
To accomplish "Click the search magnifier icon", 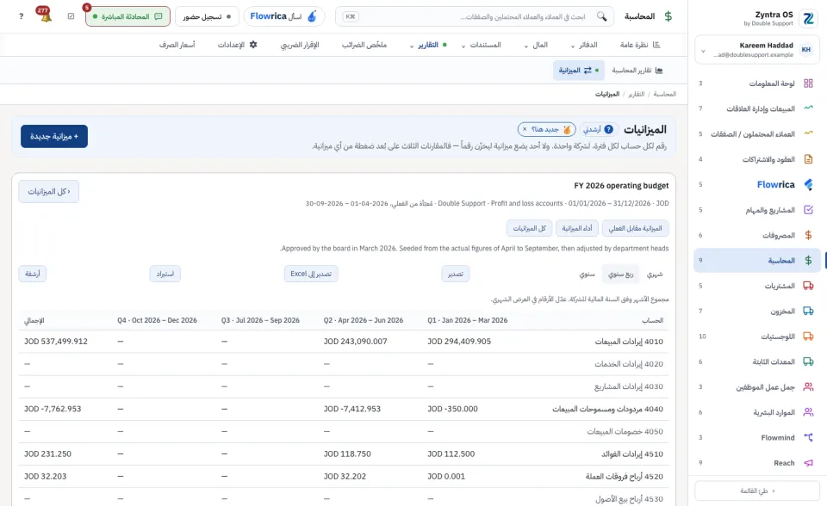I will (602, 16).
